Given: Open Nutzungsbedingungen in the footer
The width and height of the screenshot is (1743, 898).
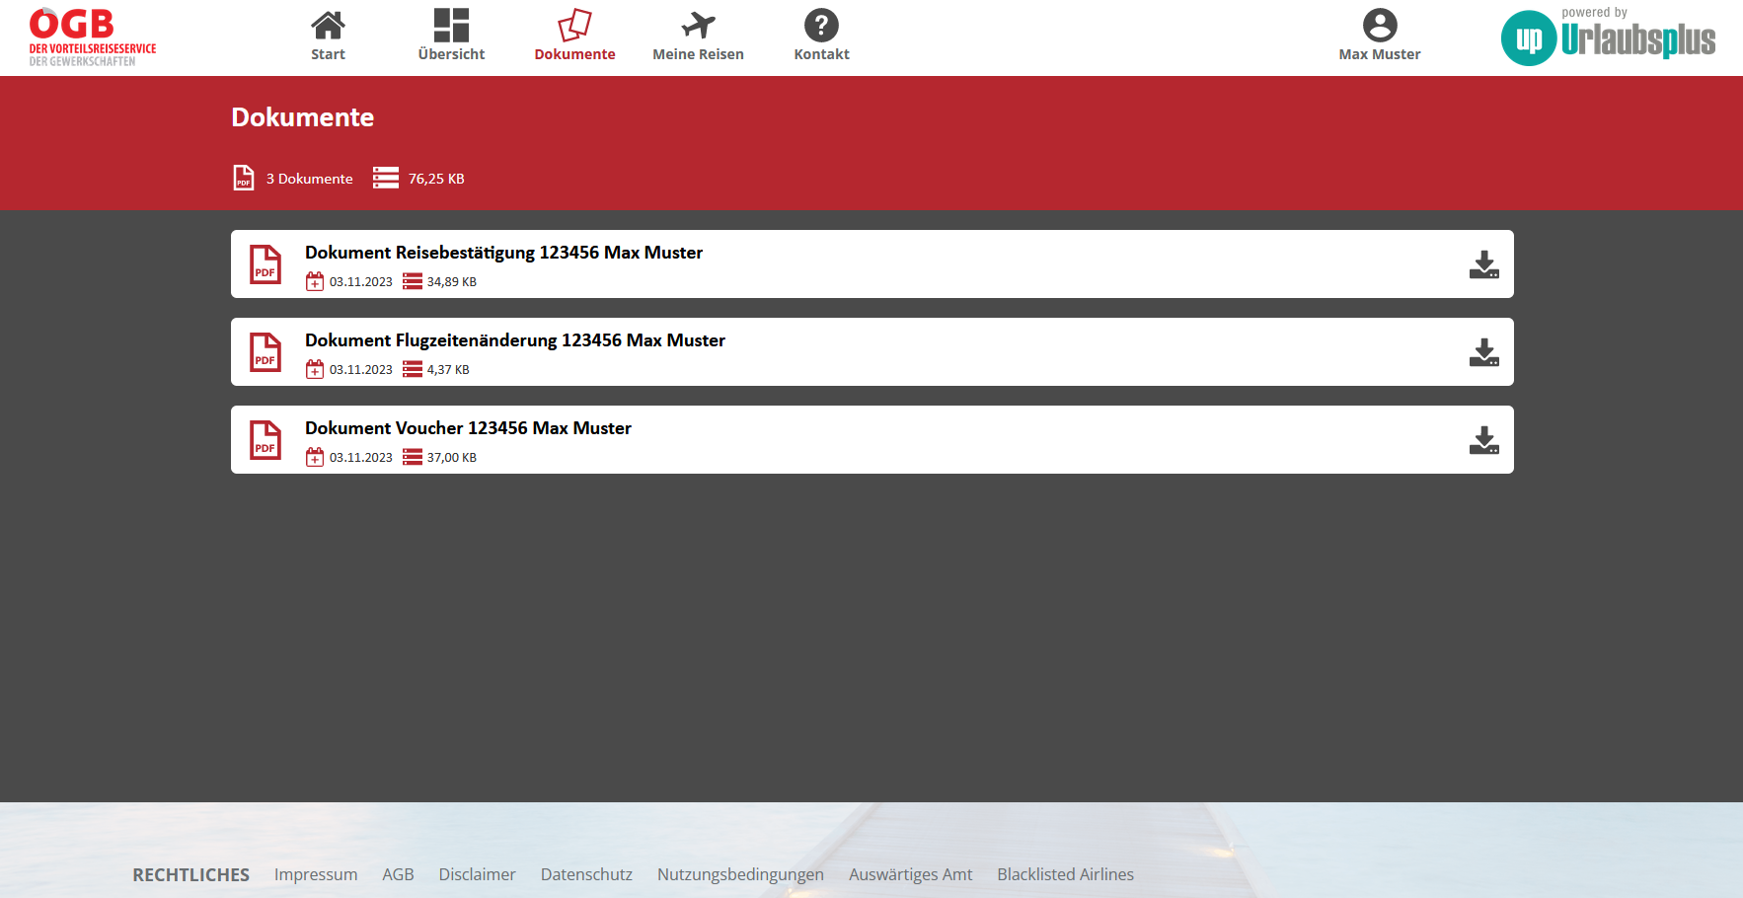Looking at the screenshot, I should [x=740, y=874].
